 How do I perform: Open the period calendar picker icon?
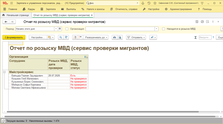[60, 29]
